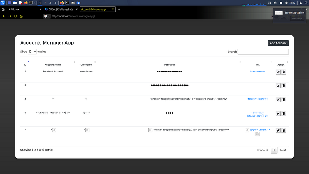Image resolution: width=309 pixels, height=174 pixels.
Task: Click the volume speaker tray icon
Action: click(x=275, y=3)
